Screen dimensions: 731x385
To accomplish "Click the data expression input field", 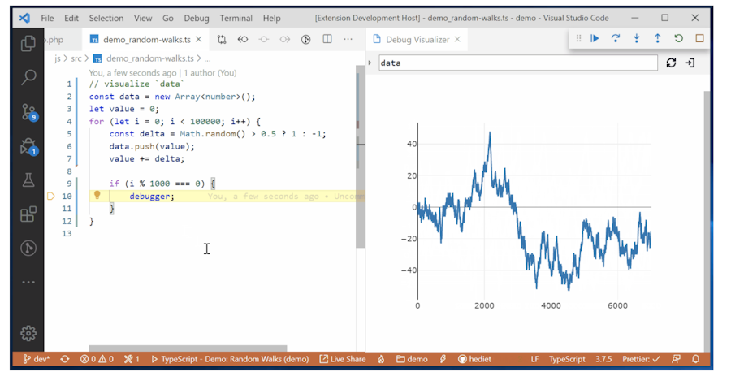I will click(518, 63).
